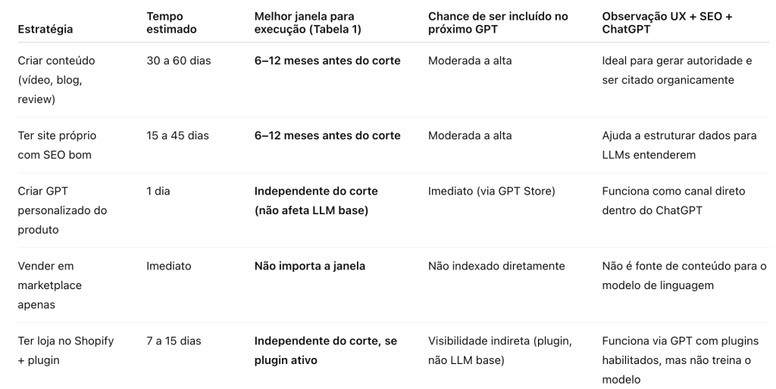Viewport: 776px width, 389px height.
Task: Select the Ter site próprio strategy cell
Action: pos(58,145)
